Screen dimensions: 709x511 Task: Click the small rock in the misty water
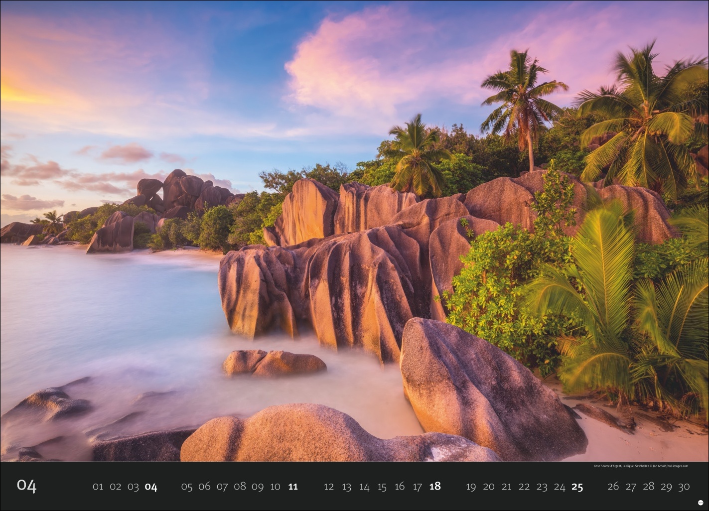tap(273, 363)
